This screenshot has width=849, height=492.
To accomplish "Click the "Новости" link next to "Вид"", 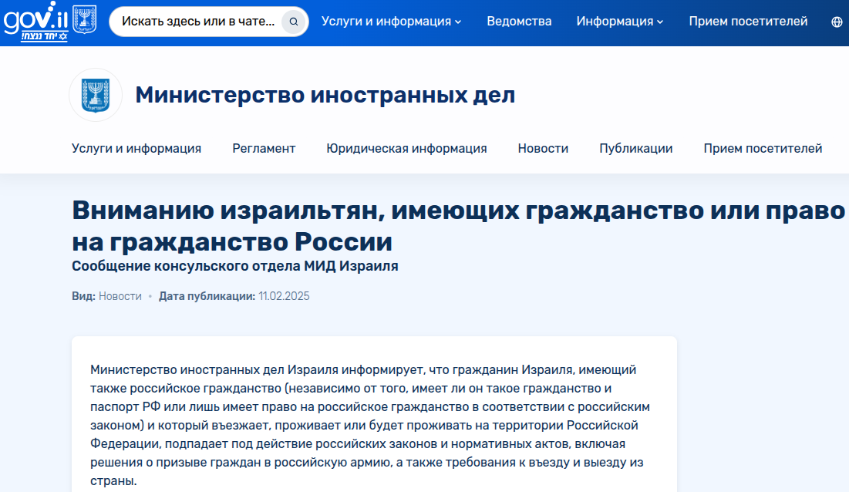I will [120, 296].
